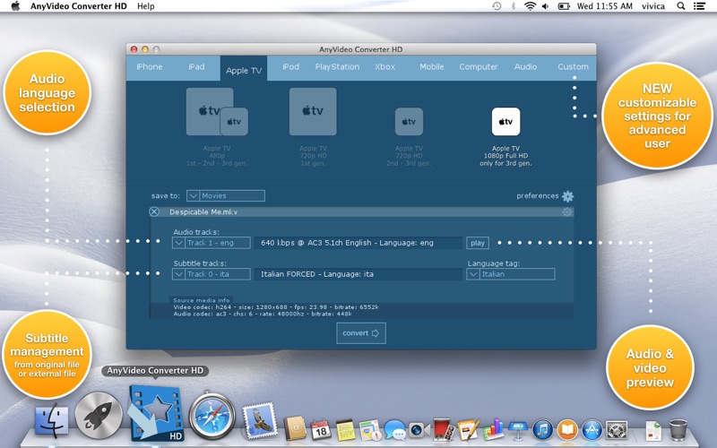
Task: Open the Audio tracks 'Track 1 - eng' dropdown
Action: coord(212,243)
